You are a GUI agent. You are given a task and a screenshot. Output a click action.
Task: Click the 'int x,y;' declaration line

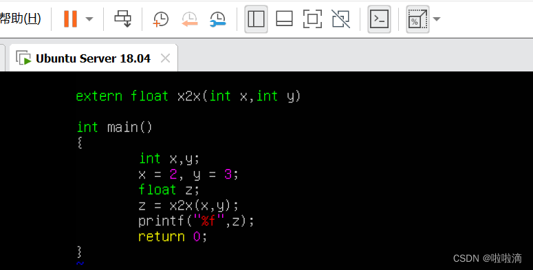coord(169,159)
